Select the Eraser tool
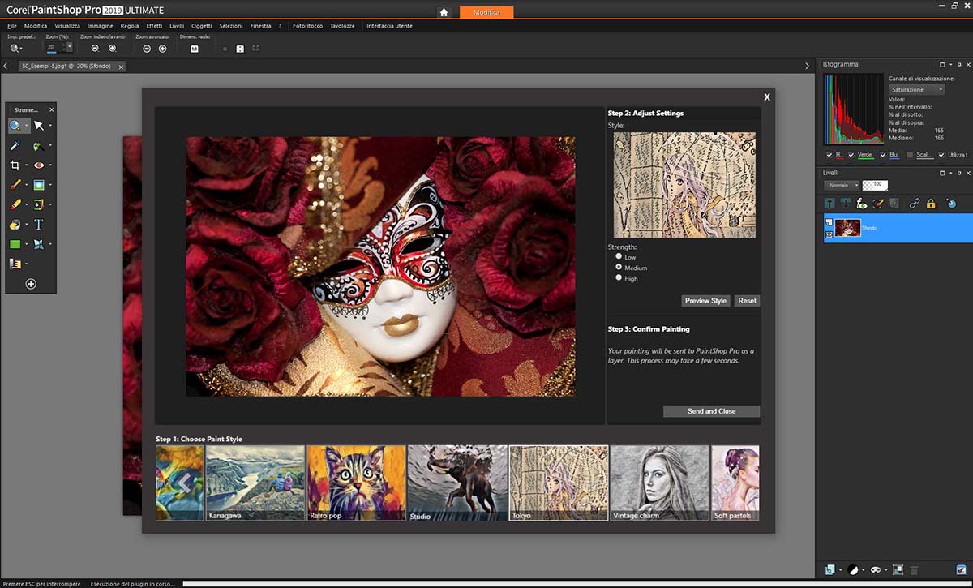This screenshot has height=588, width=973. coord(15,205)
